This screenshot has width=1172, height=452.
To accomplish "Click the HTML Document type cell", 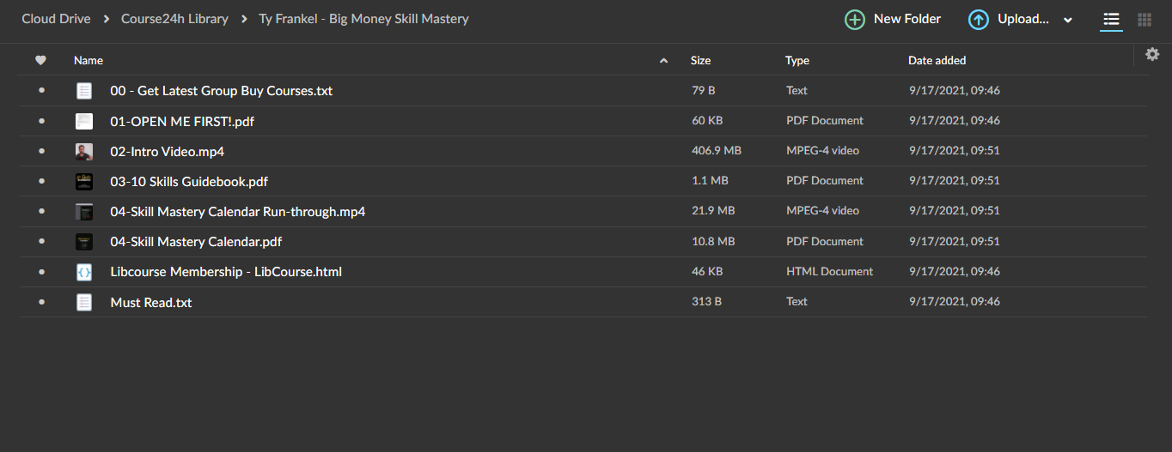I will 829,271.
